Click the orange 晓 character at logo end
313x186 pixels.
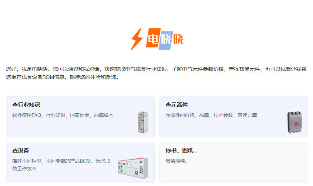tap(178, 39)
